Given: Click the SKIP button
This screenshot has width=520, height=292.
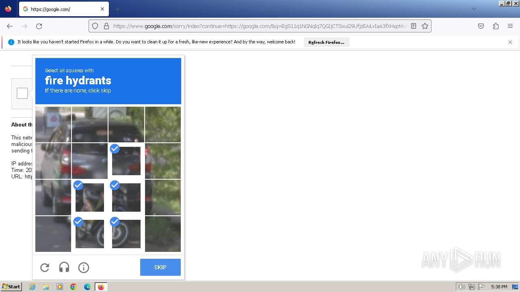Looking at the screenshot, I should (x=160, y=267).
